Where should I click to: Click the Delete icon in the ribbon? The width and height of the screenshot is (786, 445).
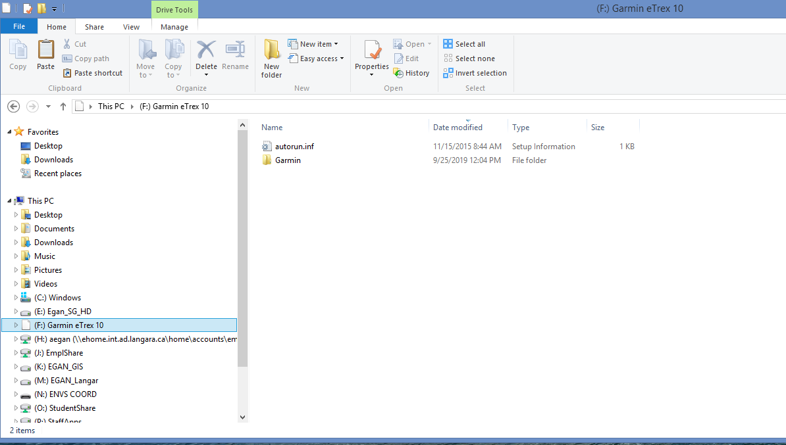coord(206,51)
